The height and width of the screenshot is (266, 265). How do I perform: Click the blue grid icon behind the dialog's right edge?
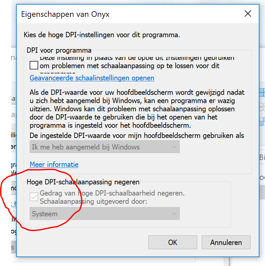click(262, 92)
